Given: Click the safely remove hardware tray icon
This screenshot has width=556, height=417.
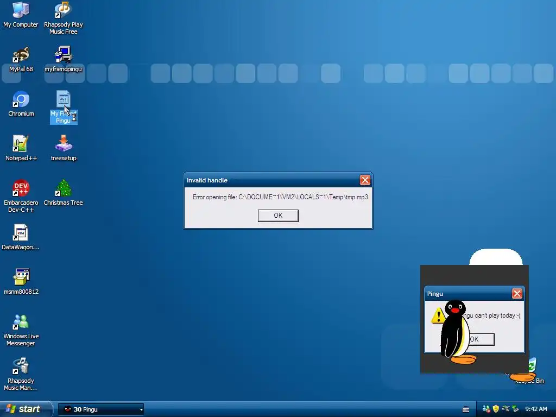Looking at the screenshot, I should pos(515,409).
